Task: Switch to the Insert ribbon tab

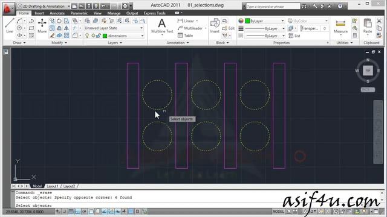Action: coord(39,13)
